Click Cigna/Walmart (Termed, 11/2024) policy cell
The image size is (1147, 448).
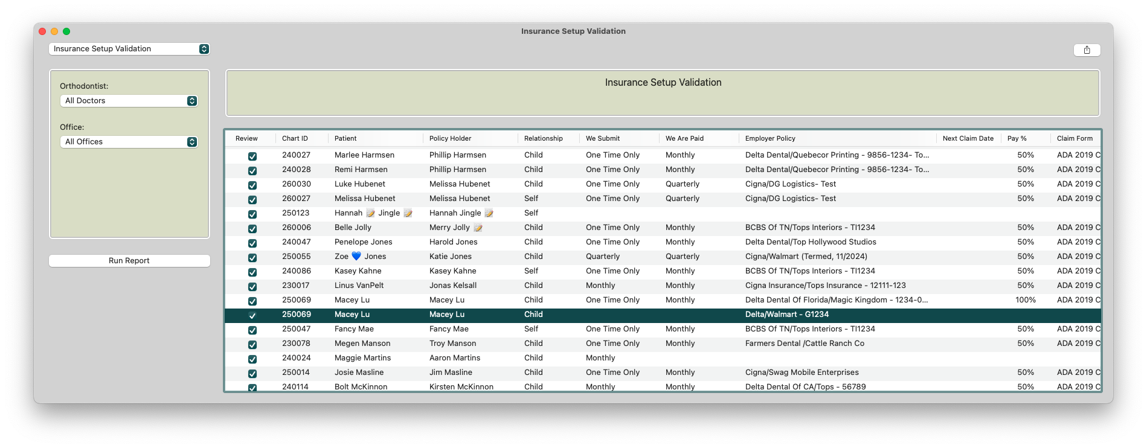(x=806, y=257)
